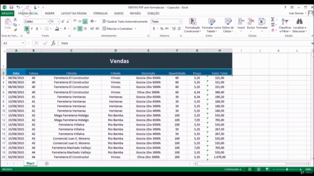Add a new sheet with plus button
The image size is (314, 176).
pos(47,164)
